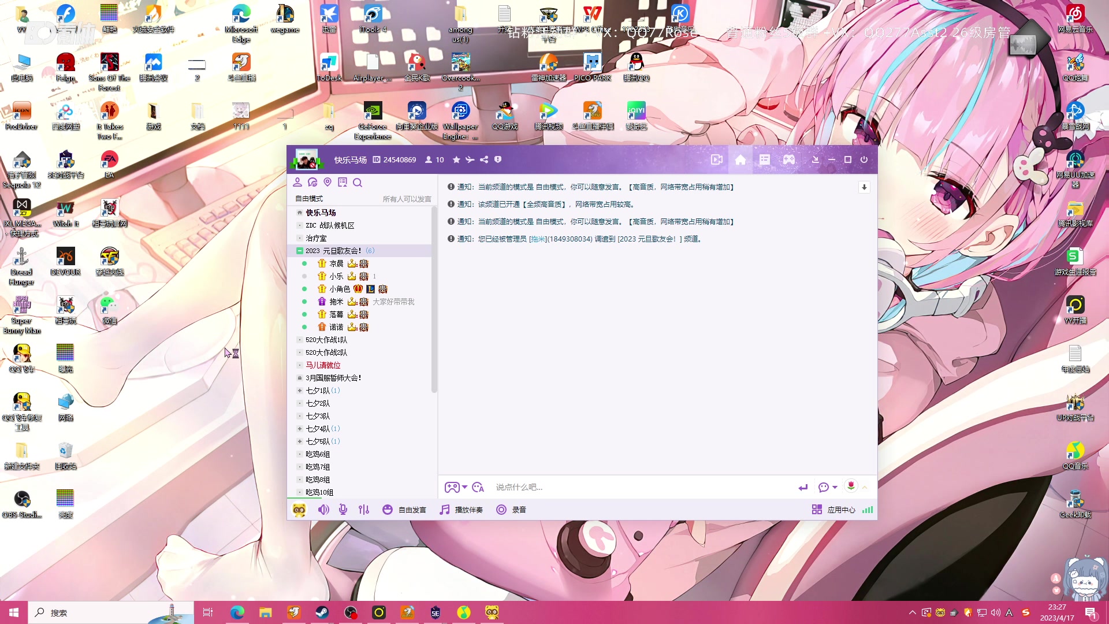Screen dimensions: 1109x624
Task: Select the 快乐马场 root channel
Action: pyautogui.click(x=321, y=213)
